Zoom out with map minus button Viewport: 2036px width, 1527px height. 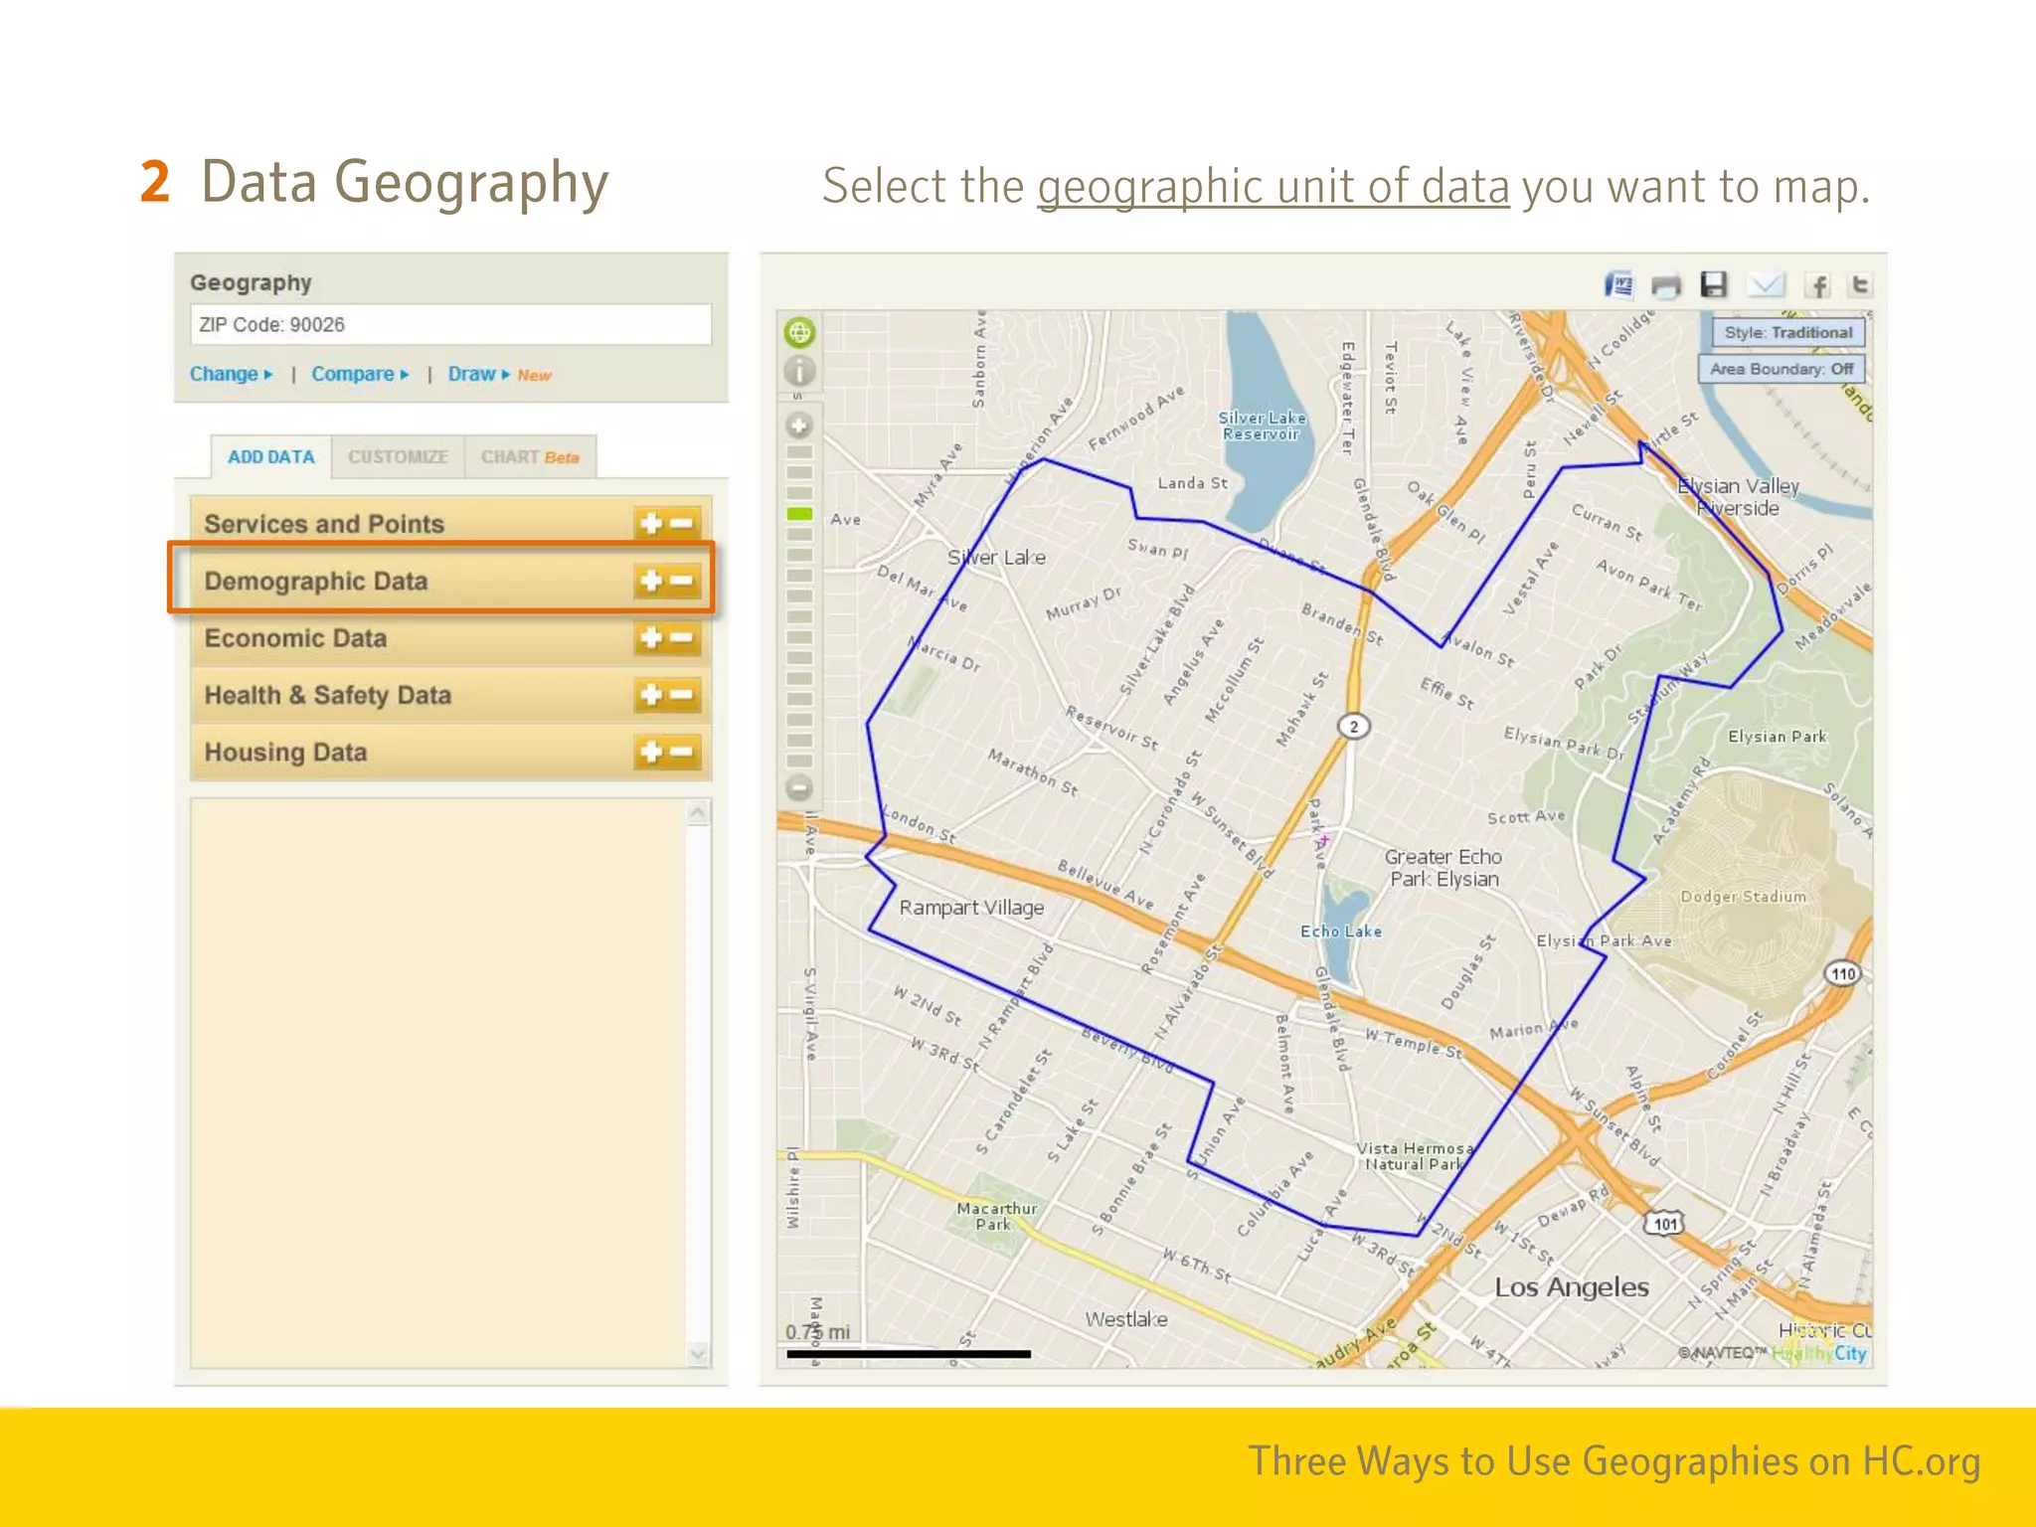[x=799, y=789]
